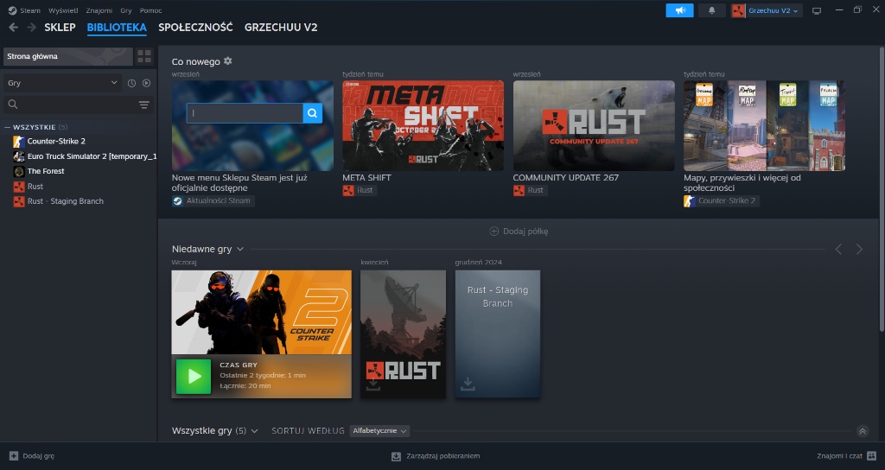Open the Alfabetycznie sort dropdown

[x=379, y=430]
